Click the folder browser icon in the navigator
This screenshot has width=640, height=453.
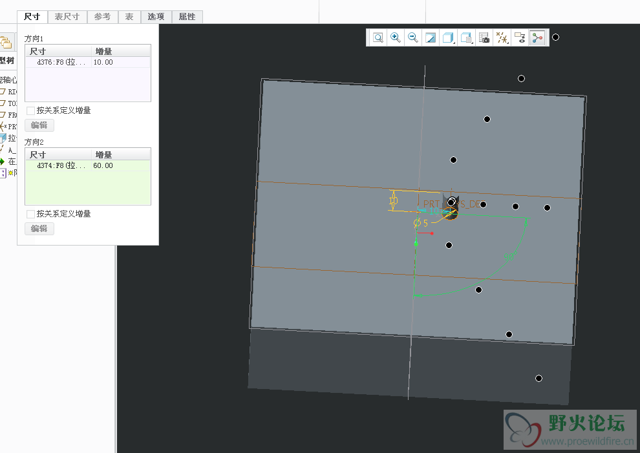(6, 43)
